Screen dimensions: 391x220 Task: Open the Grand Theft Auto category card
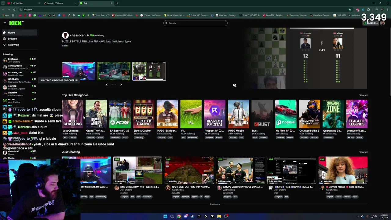point(96,114)
